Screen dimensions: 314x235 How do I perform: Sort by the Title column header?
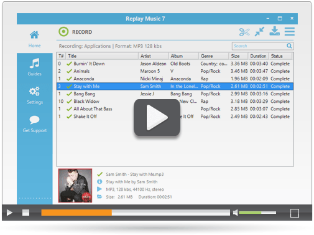pyautogui.click(x=102, y=56)
